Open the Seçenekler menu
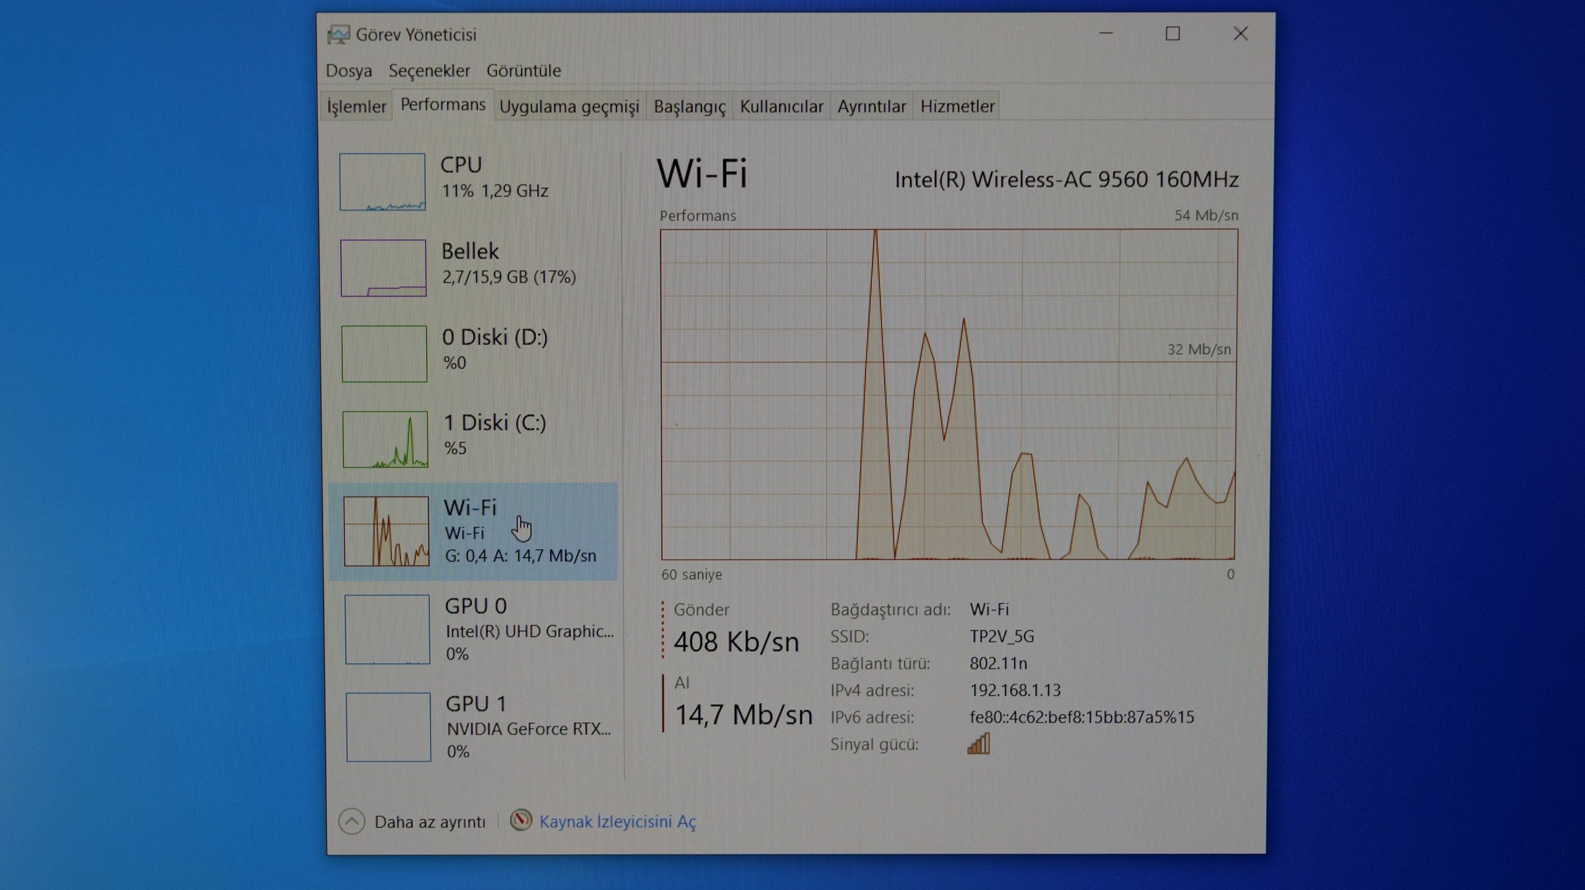Viewport: 1585px width, 890px height. 429,71
